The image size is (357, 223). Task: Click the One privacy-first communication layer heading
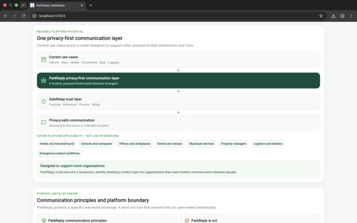pyautogui.click(x=80, y=38)
